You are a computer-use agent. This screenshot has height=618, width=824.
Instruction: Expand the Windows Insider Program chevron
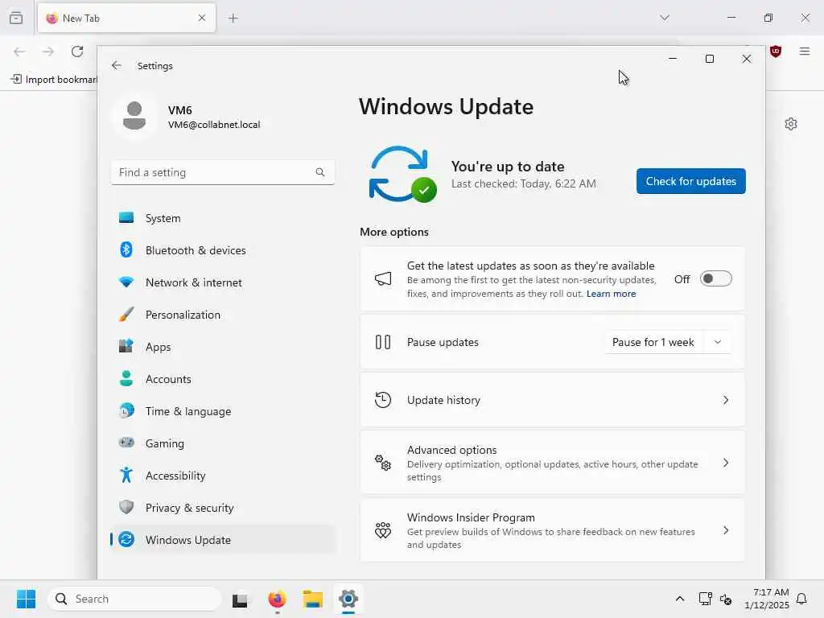click(726, 530)
